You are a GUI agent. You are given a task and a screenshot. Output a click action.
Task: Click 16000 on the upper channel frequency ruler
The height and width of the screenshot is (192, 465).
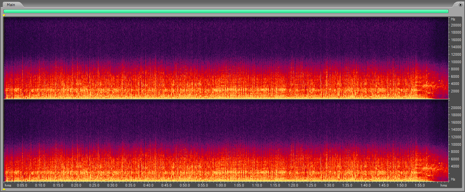point(456,40)
